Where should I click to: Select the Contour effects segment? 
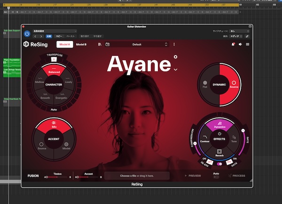click(x=204, y=139)
